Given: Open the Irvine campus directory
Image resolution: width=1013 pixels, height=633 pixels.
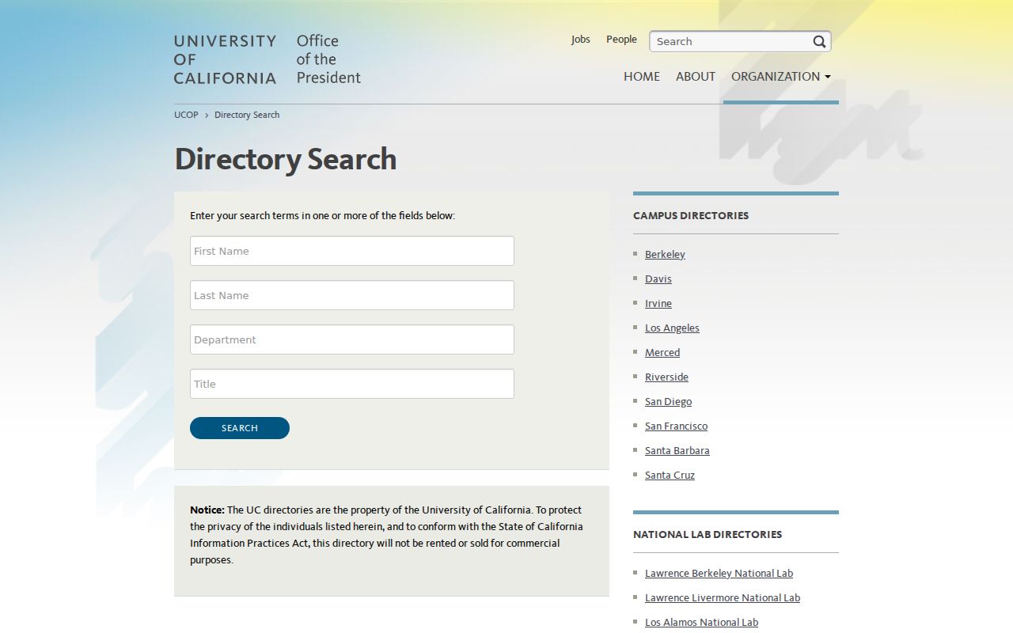Looking at the screenshot, I should (658, 303).
